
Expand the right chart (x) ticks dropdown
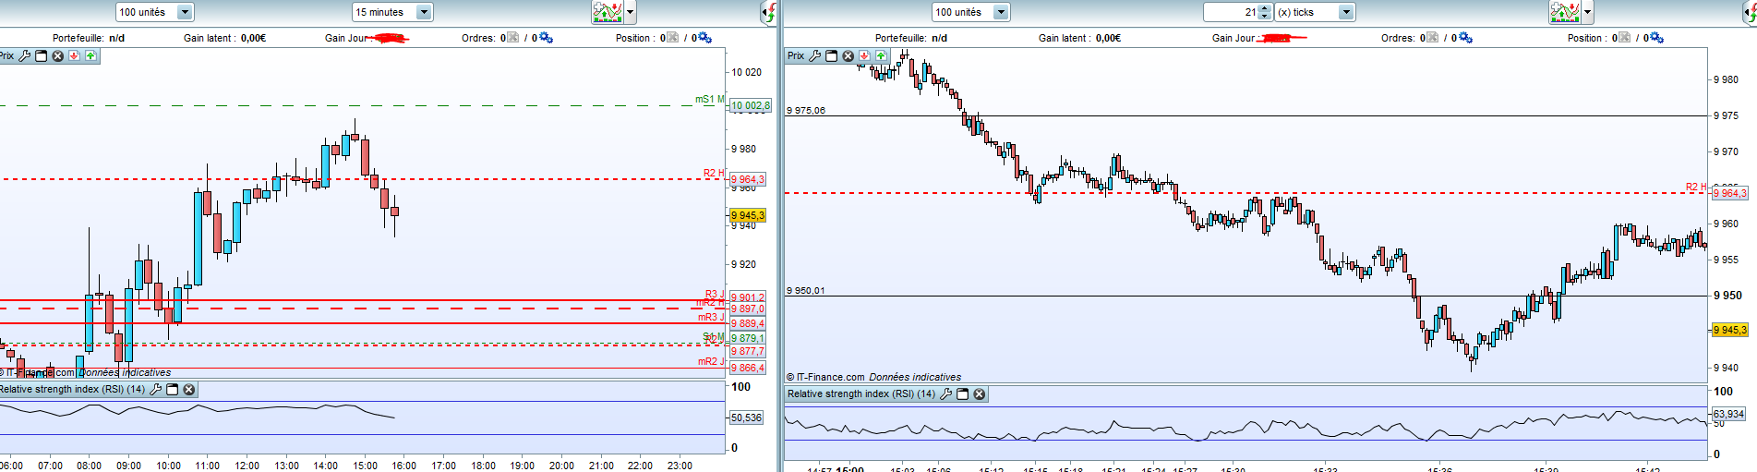[x=1346, y=12]
